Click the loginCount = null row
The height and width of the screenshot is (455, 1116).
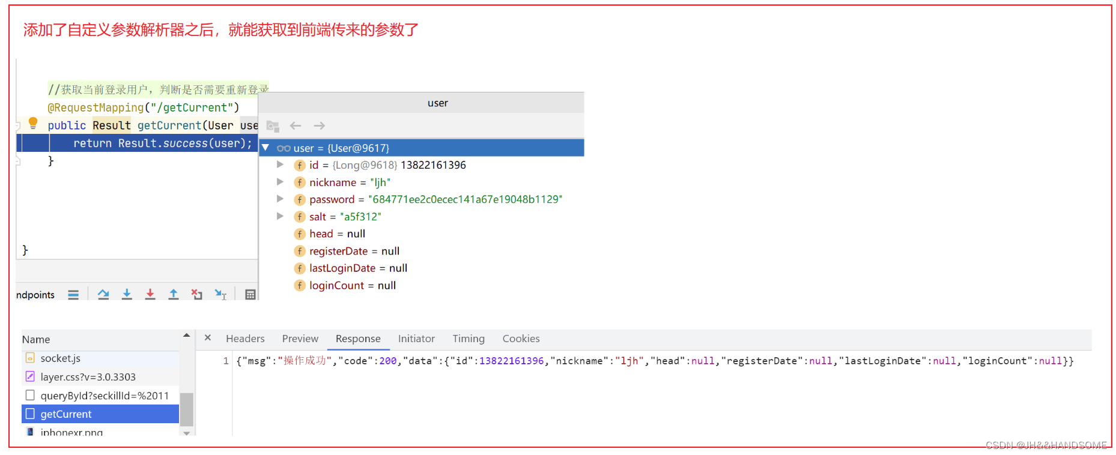[421, 286]
